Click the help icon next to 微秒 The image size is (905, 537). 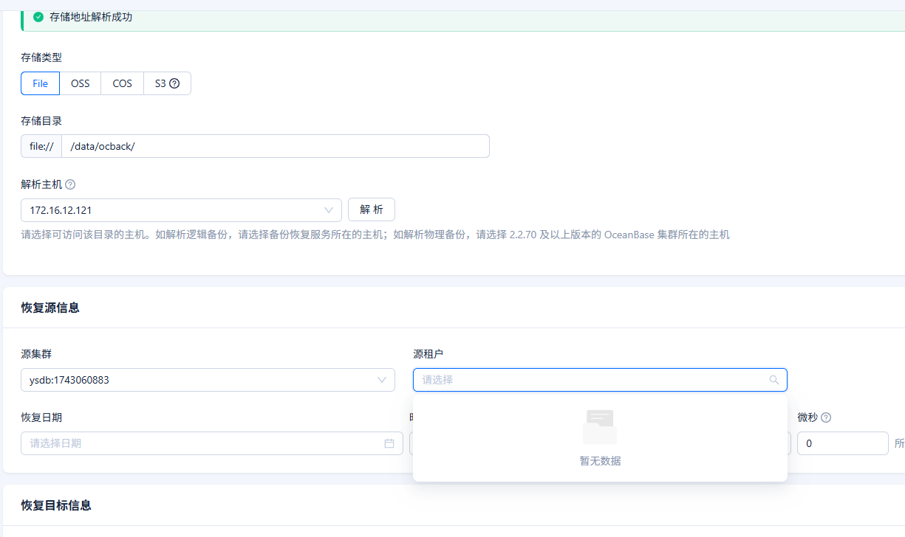826,418
